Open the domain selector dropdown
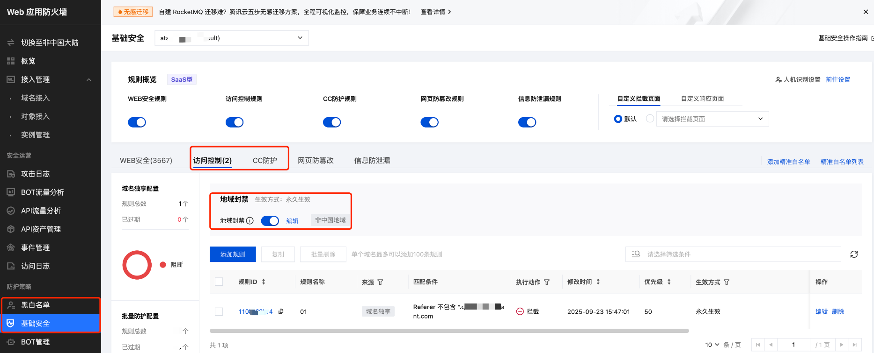The height and width of the screenshot is (353, 874). 232,38
